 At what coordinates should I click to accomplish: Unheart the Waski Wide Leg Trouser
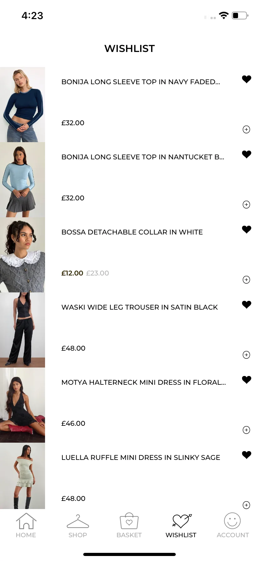(x=246, y=305)
